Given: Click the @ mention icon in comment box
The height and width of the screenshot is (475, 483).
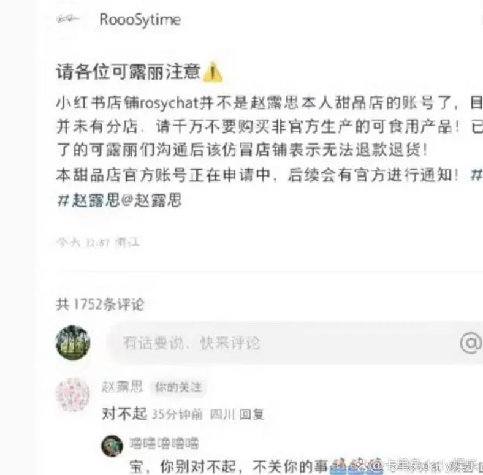Looking at the screenshot, I should coord(470,343).
